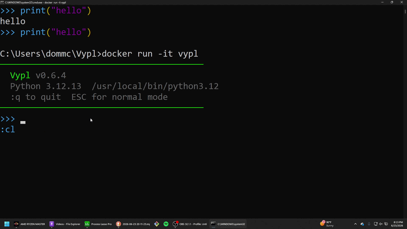Click the diamond-shaped colorful taskbar icon
The image size is (407, 229).
pos(157,224)
